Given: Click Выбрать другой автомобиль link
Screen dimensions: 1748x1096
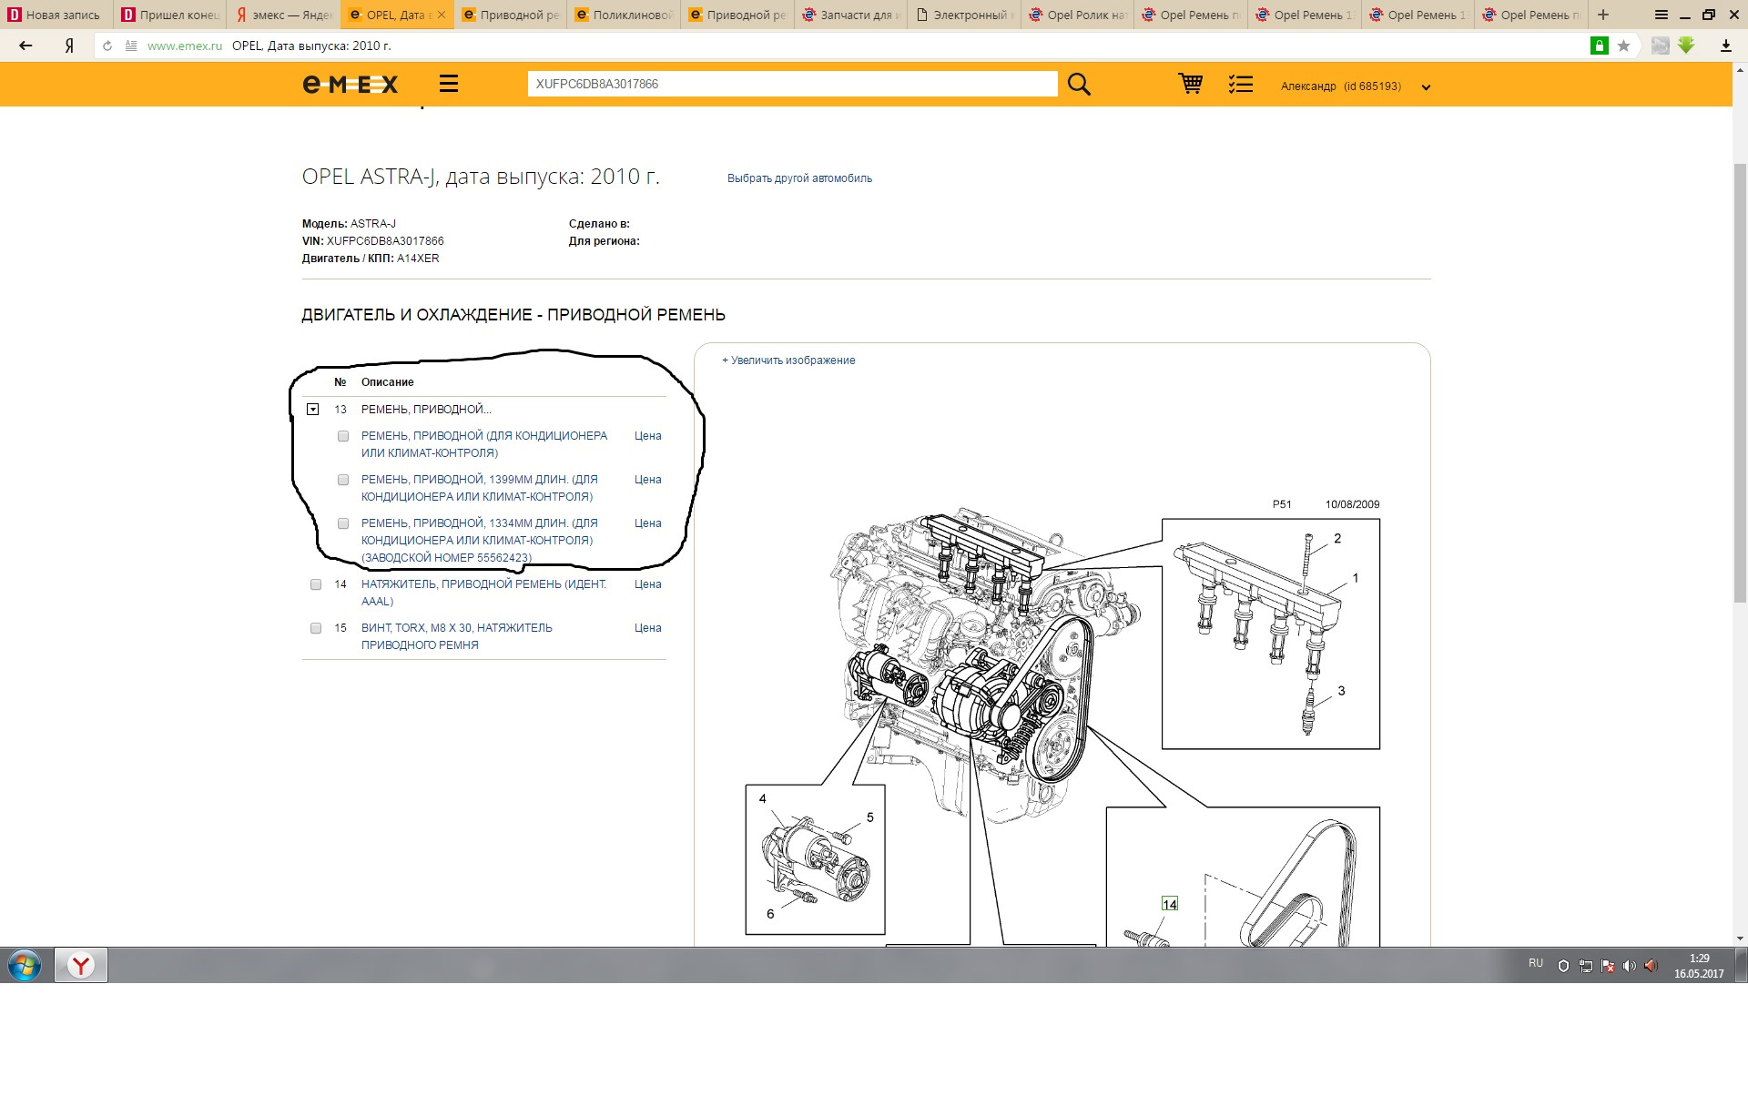Looking at the screenshot, I should (803, 178).
